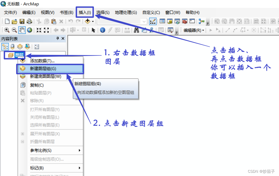
Task: Open the 文件(F) menu
Action: click(x=10, y=12)
